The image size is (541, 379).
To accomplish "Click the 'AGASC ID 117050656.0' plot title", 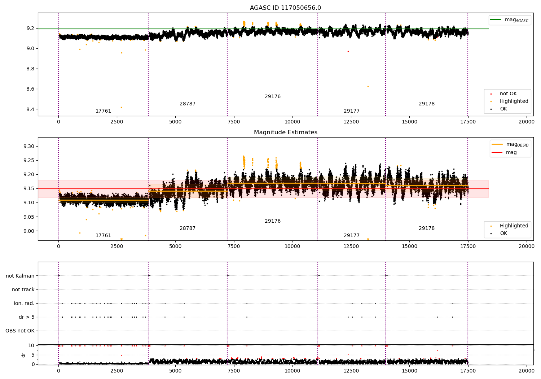I will (x=285, y=8).
